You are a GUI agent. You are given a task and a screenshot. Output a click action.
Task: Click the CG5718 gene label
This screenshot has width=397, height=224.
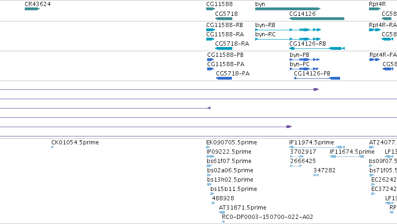[x=226, y=14]
